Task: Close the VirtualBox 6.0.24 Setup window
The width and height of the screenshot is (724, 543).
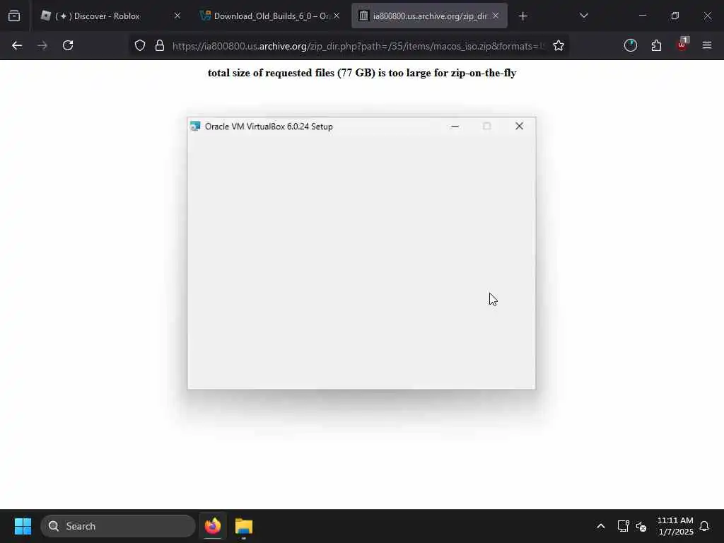Action: click(x=519, y=126)
